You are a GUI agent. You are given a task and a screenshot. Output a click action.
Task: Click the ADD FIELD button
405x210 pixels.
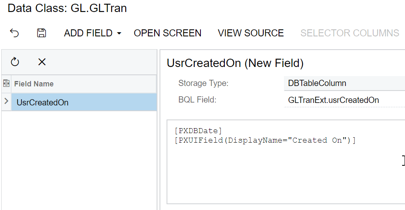88,33
